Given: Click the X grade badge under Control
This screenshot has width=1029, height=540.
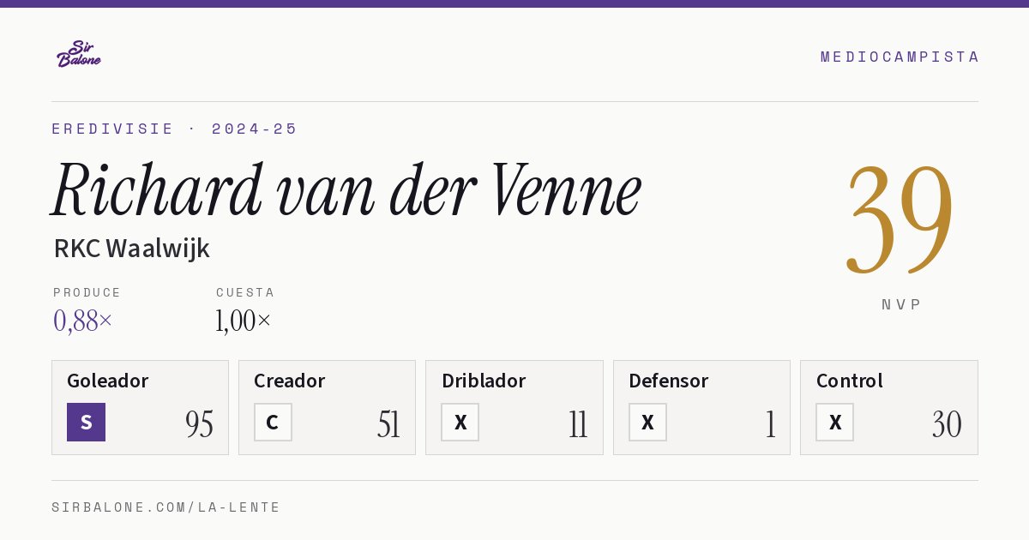Looking at the screenshot, I should (x=835, y=422).
